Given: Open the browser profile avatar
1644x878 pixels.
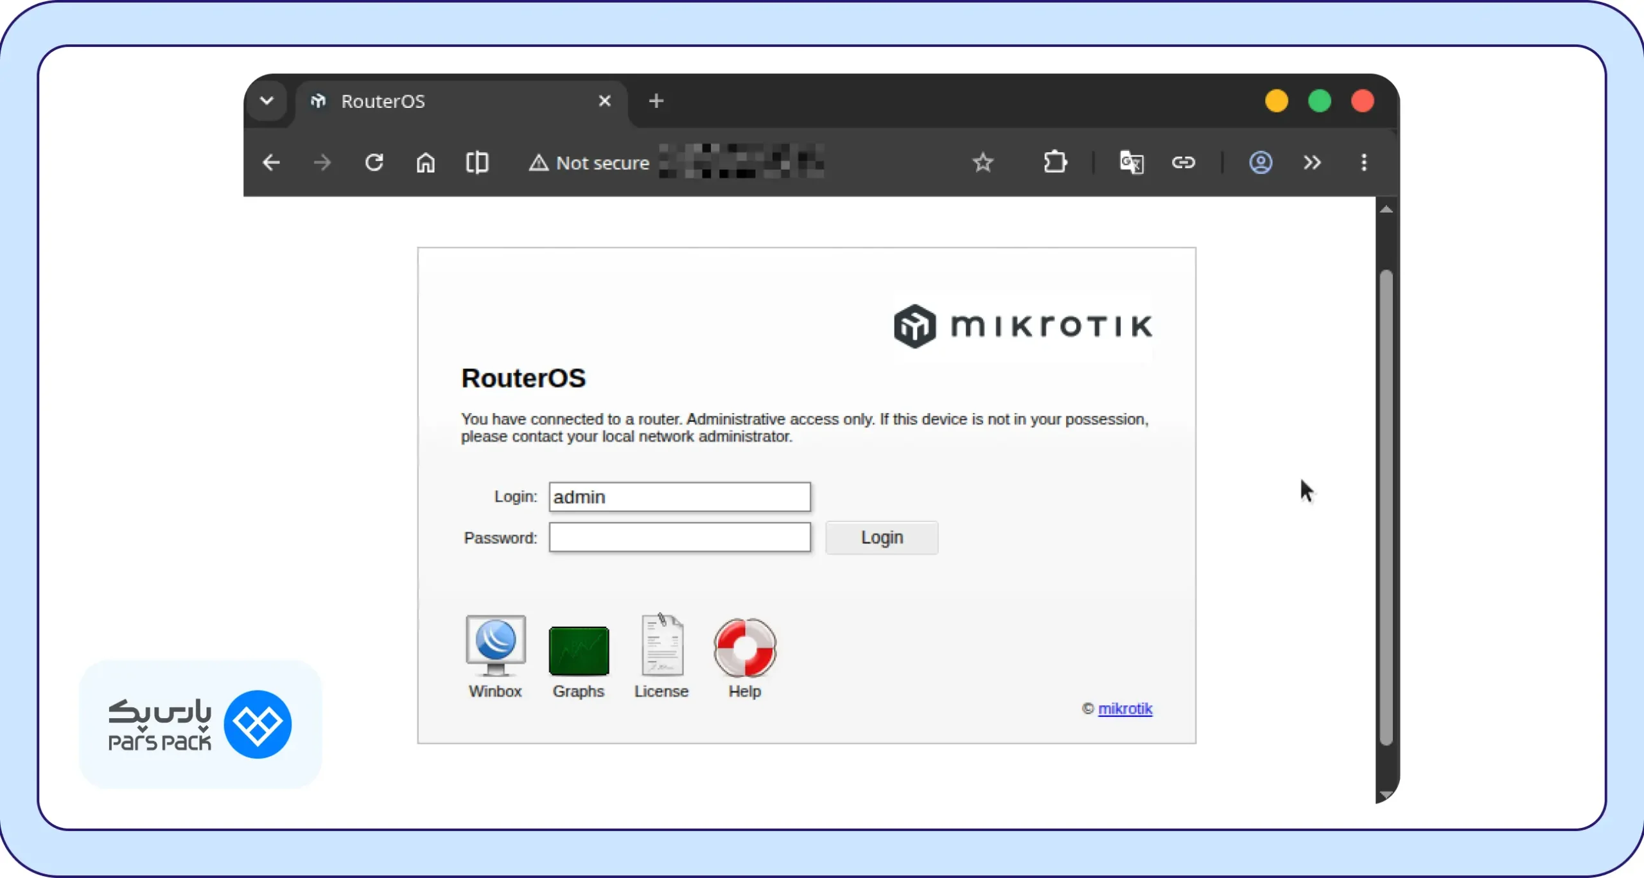Looking at the screenshot, I should point(1261,162).
